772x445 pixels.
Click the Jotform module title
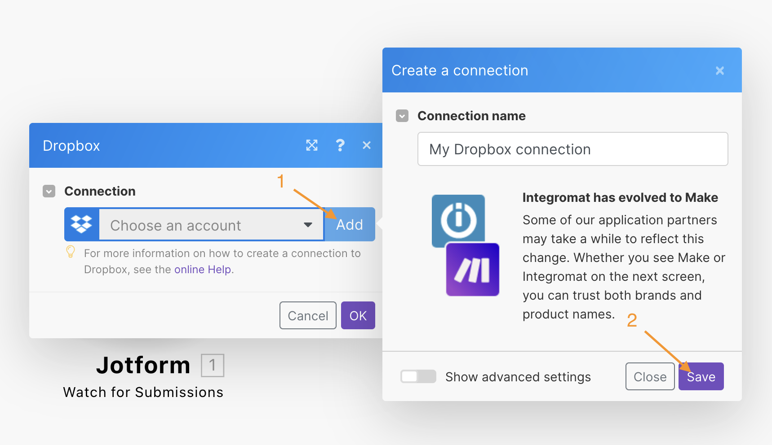click(143, 365)
